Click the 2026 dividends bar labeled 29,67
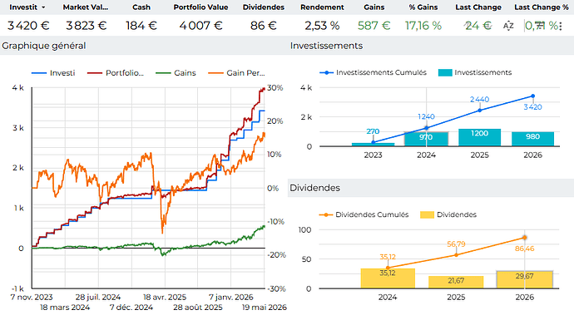The width and height of the screenshot is (574, 320). (525, 279)
